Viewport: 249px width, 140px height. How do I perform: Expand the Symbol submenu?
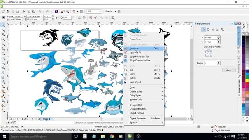pyautogui.click(x=144, y=122)
